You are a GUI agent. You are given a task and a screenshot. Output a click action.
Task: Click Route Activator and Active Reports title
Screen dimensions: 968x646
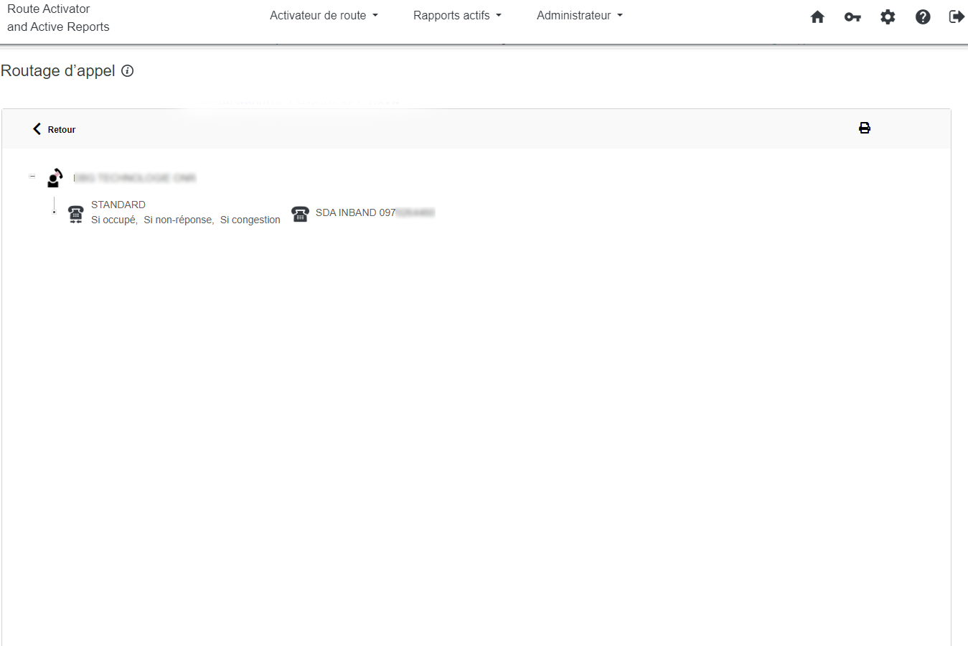58,18
